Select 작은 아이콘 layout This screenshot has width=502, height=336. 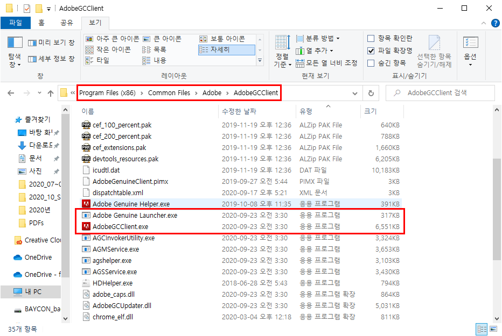pos(108,49)
